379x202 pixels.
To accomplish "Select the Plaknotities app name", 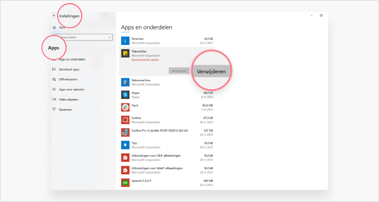I will coord(139,52).
